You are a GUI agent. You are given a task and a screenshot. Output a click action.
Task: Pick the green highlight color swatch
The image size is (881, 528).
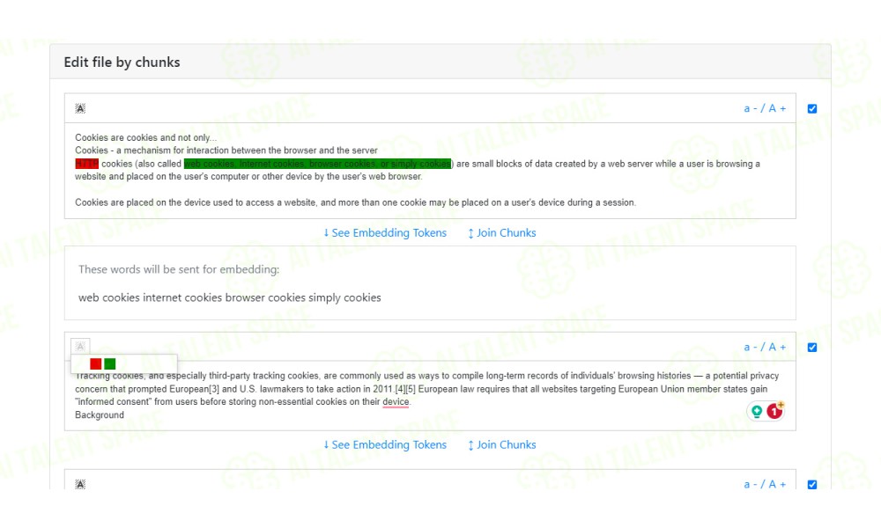click(110, 363)
